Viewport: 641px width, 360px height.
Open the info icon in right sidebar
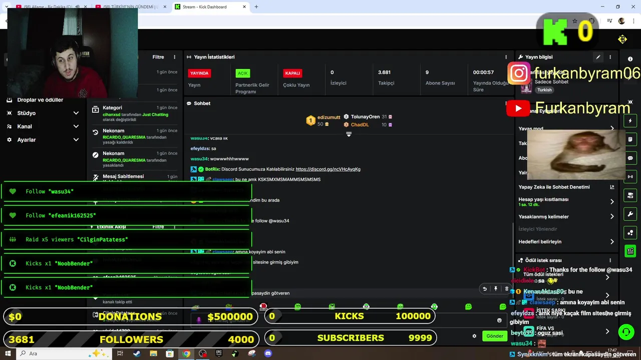630,59
